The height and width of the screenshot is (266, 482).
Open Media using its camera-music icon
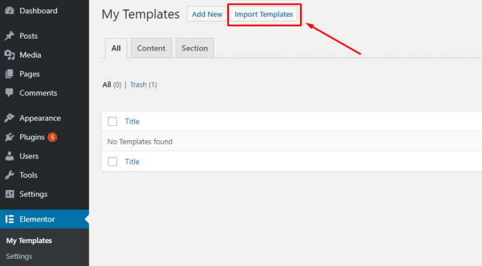(10, 55)
